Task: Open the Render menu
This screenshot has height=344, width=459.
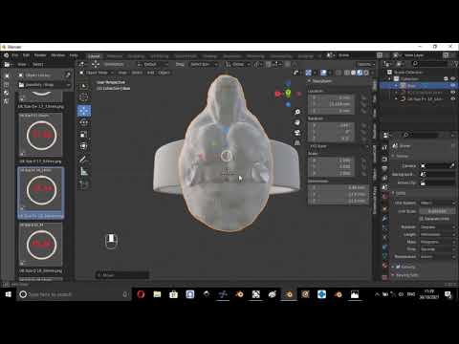Action: click(x=40, y=55)
